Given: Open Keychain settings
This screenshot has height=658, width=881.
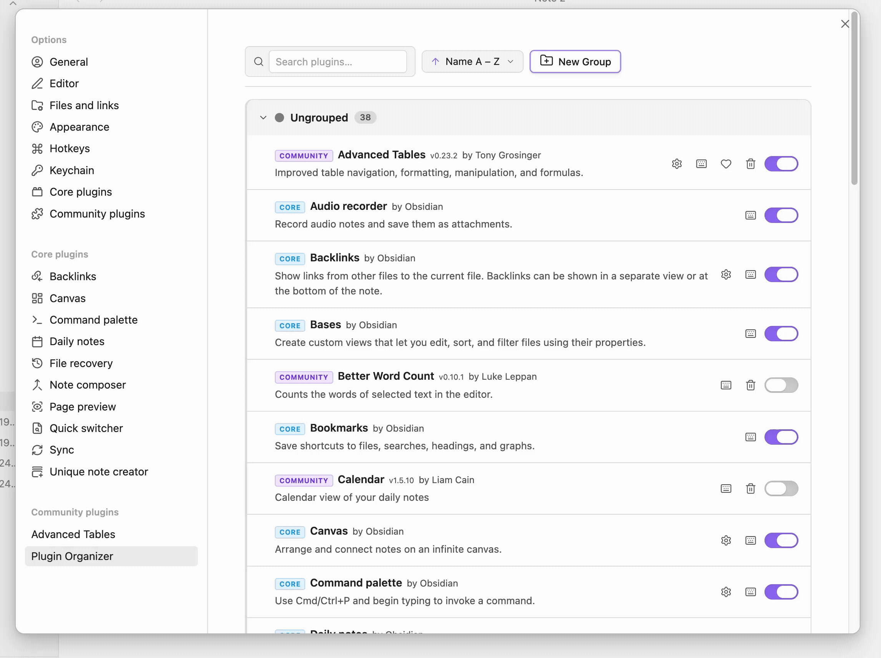Looking at the screenshot, I should [111, 171].
